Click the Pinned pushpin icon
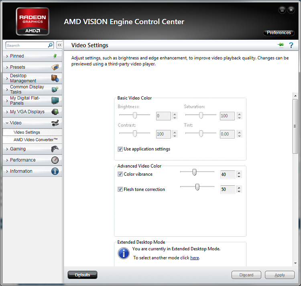The height and width of the screenshot is (286, 301). 55,56
